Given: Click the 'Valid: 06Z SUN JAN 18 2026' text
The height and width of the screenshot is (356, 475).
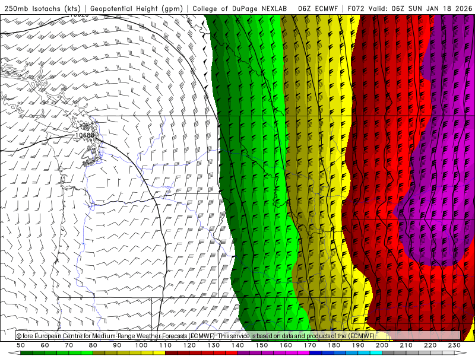Looking at the screenshot, I should [420, 9].
